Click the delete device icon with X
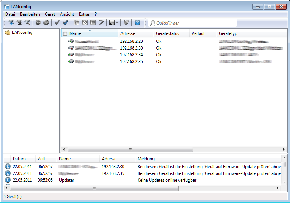290x203 pixels. (19, 23)
